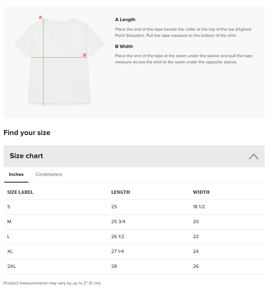Image resolution: width=270 pixels, height=289 pixels.
Task: Select the S size row label
Action: click(x=9, y=207)
